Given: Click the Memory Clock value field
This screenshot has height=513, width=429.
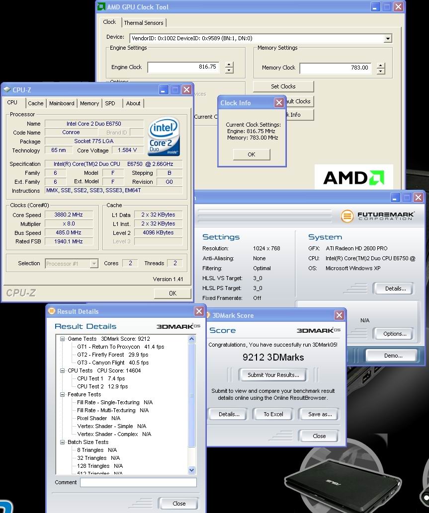Looking at the screenshot, I should [x=336, y=68].
